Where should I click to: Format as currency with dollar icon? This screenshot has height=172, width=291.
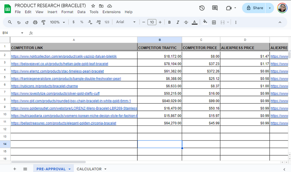(x=74, y=22)
